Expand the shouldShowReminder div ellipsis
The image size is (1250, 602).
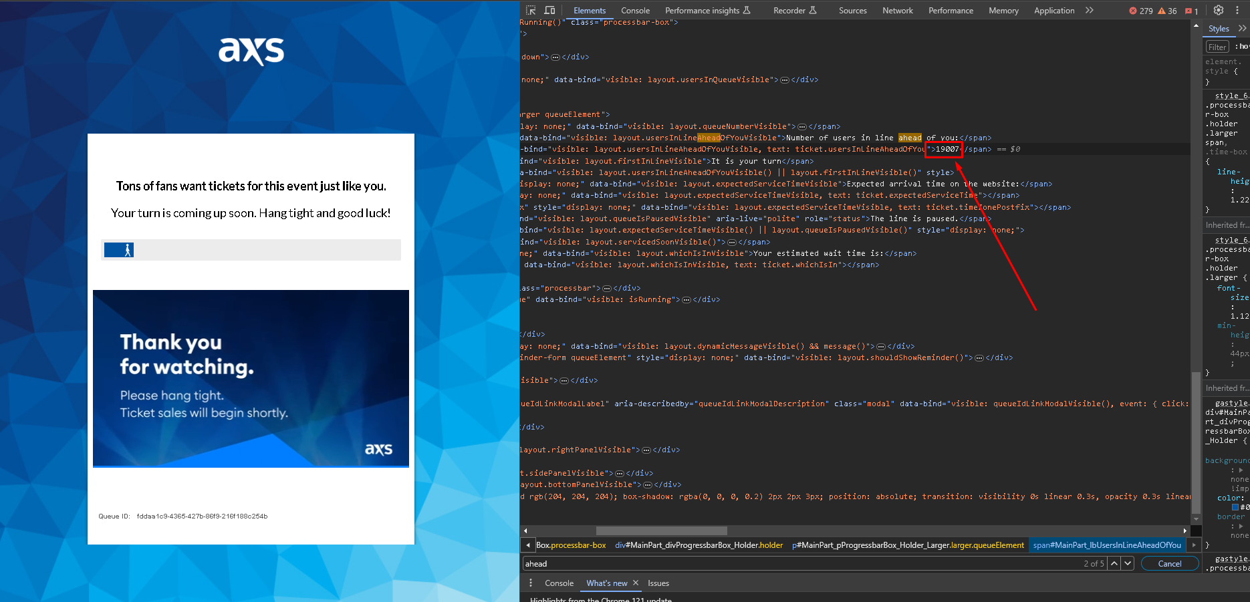[979, 358]
